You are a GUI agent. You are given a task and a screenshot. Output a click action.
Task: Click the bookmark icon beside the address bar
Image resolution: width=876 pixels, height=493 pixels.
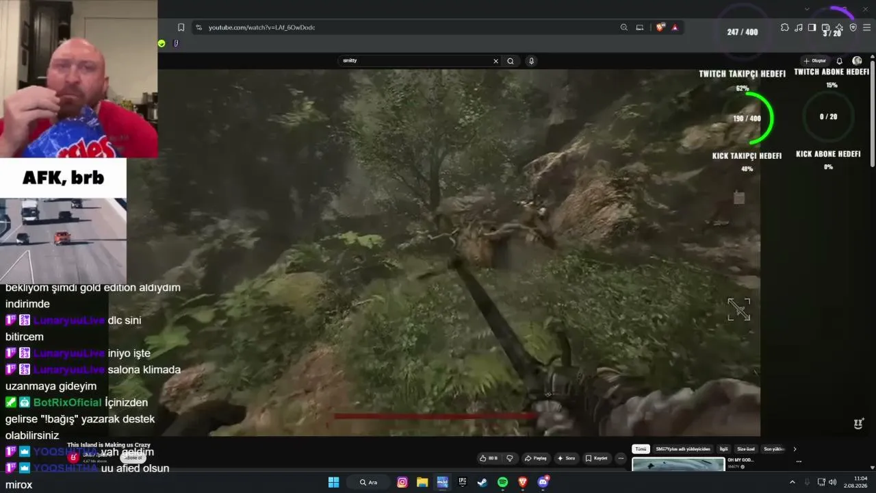click(181, 27)
